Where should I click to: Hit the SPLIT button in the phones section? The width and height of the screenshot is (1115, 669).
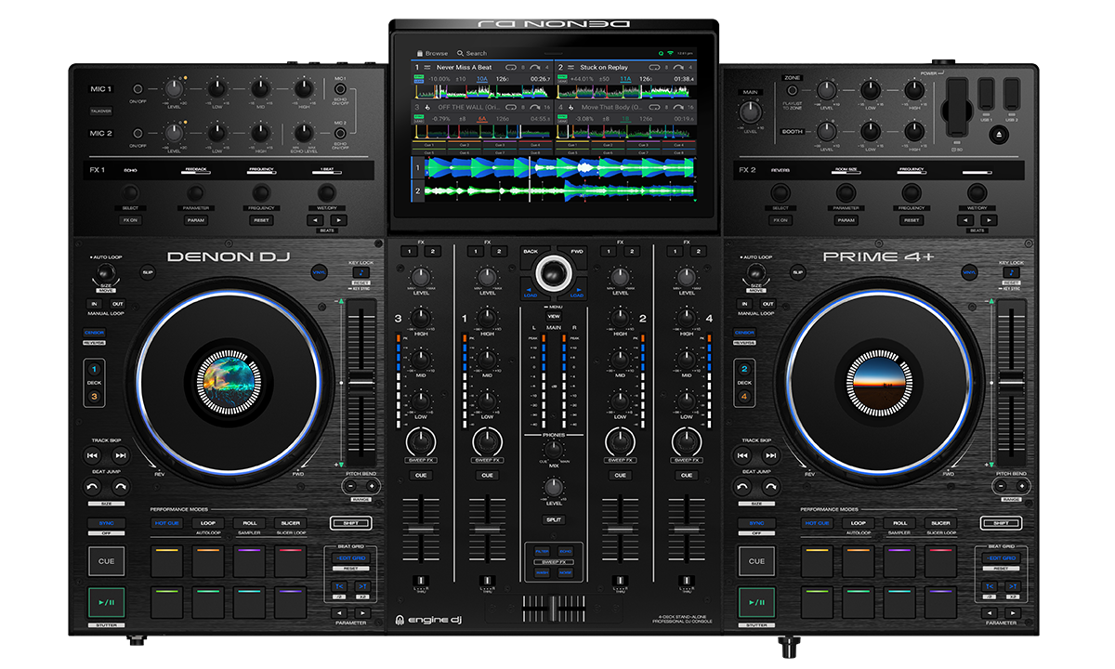click(x=552, y=521)
